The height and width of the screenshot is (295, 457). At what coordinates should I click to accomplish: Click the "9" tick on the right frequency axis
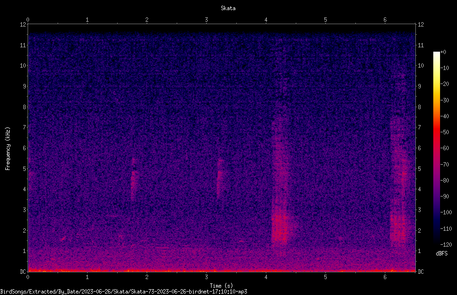(419, 86)
